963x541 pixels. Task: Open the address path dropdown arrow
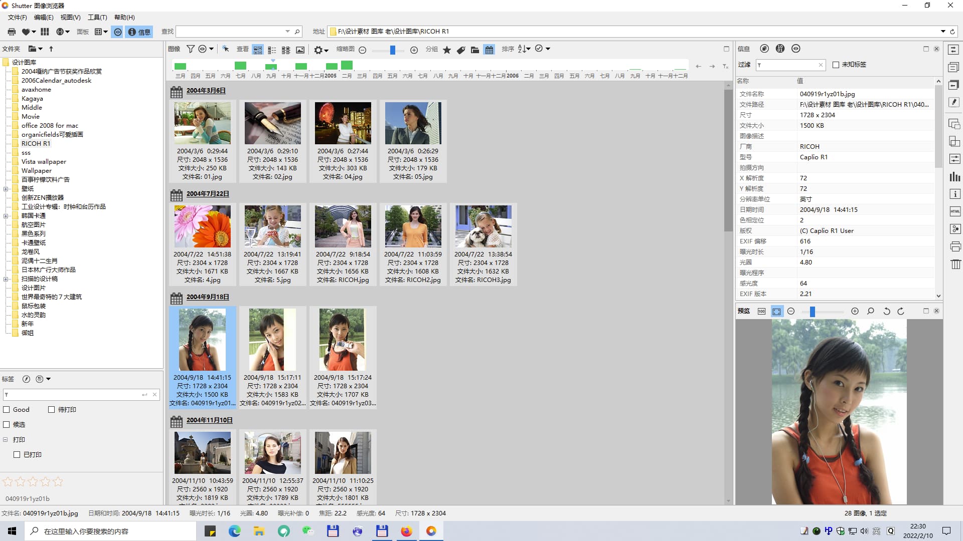[x=943, y=32]
